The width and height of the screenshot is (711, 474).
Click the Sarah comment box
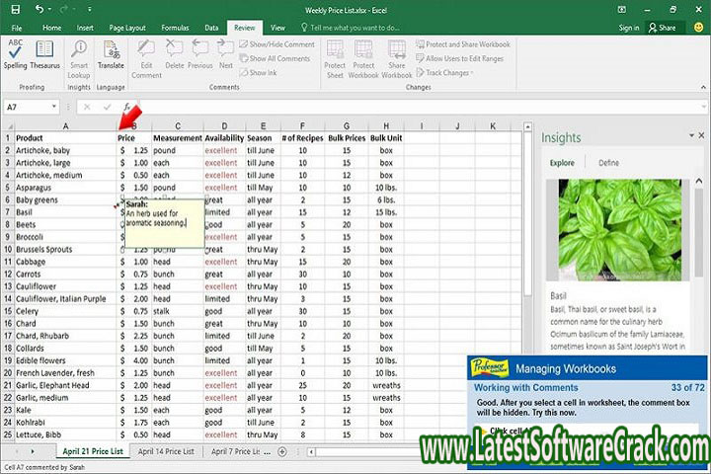(164, 223)
